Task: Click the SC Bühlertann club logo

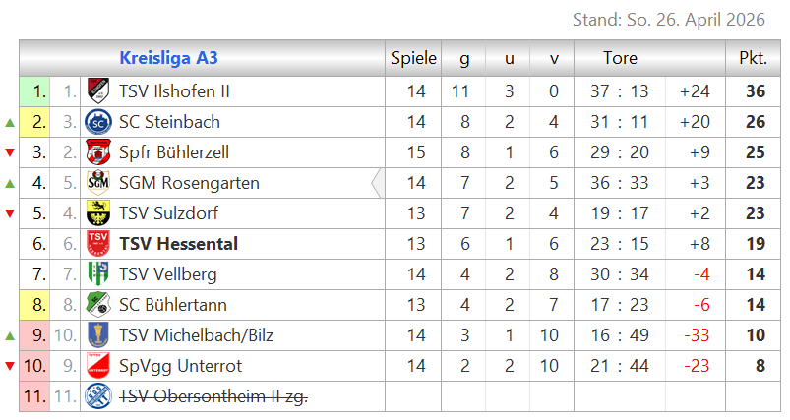Action: [97, 305]
